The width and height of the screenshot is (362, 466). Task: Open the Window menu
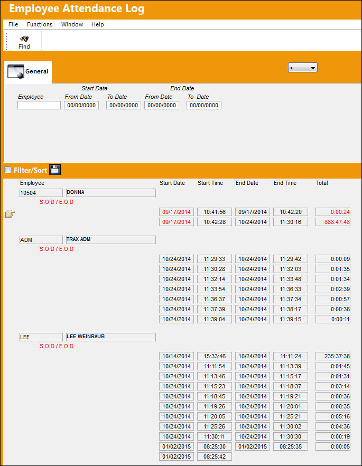click(72, 24)
